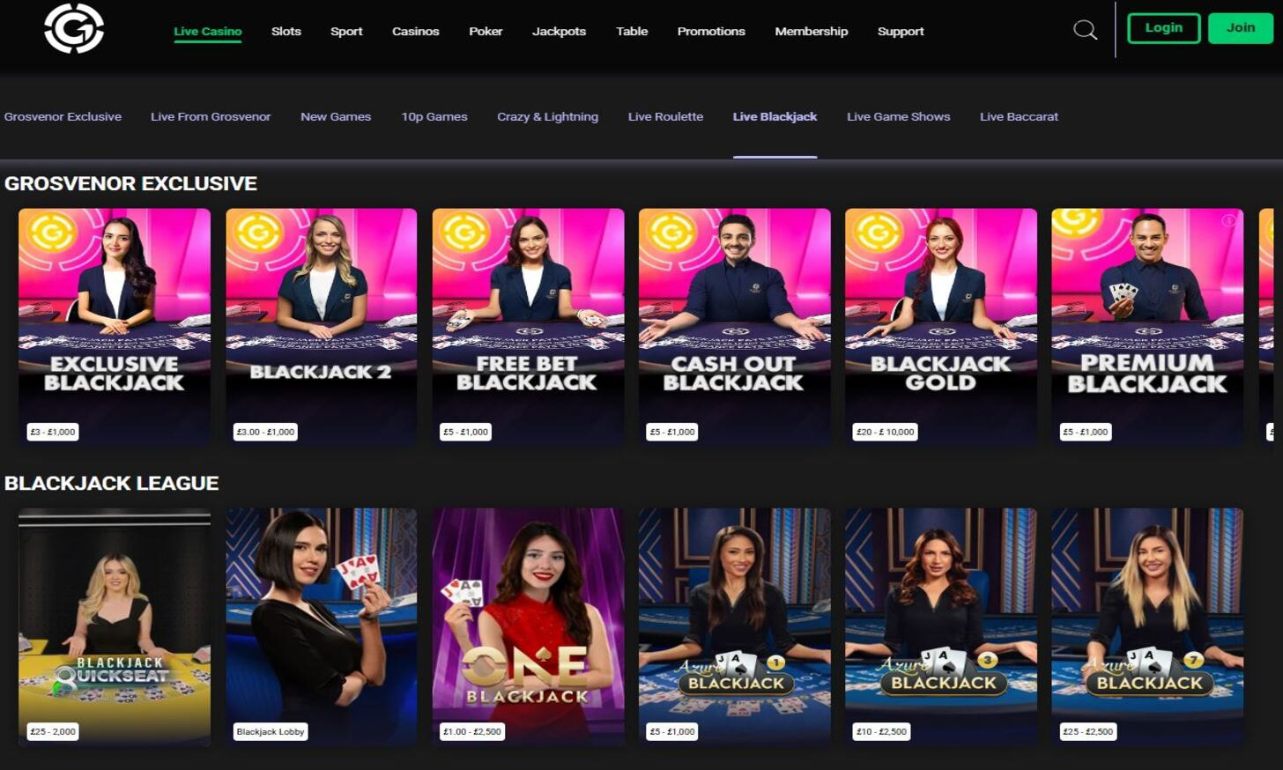Screen dimensions: 1283x770
Task: Open the search magnifier icon
Action: click(x=1085, y=31)
